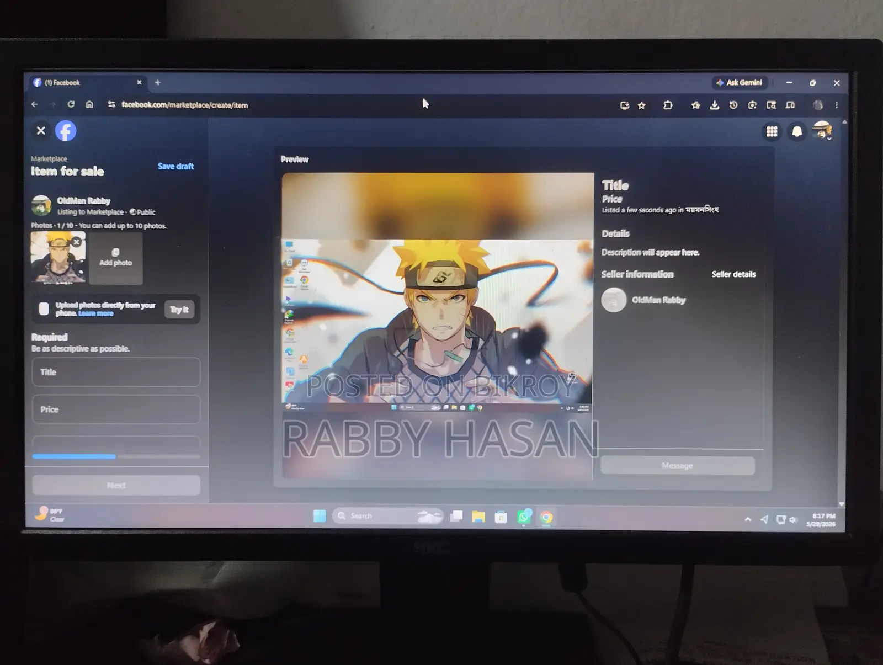Click the volume speaker tray icon
883x665 pixels.
[x=794, y=519]
